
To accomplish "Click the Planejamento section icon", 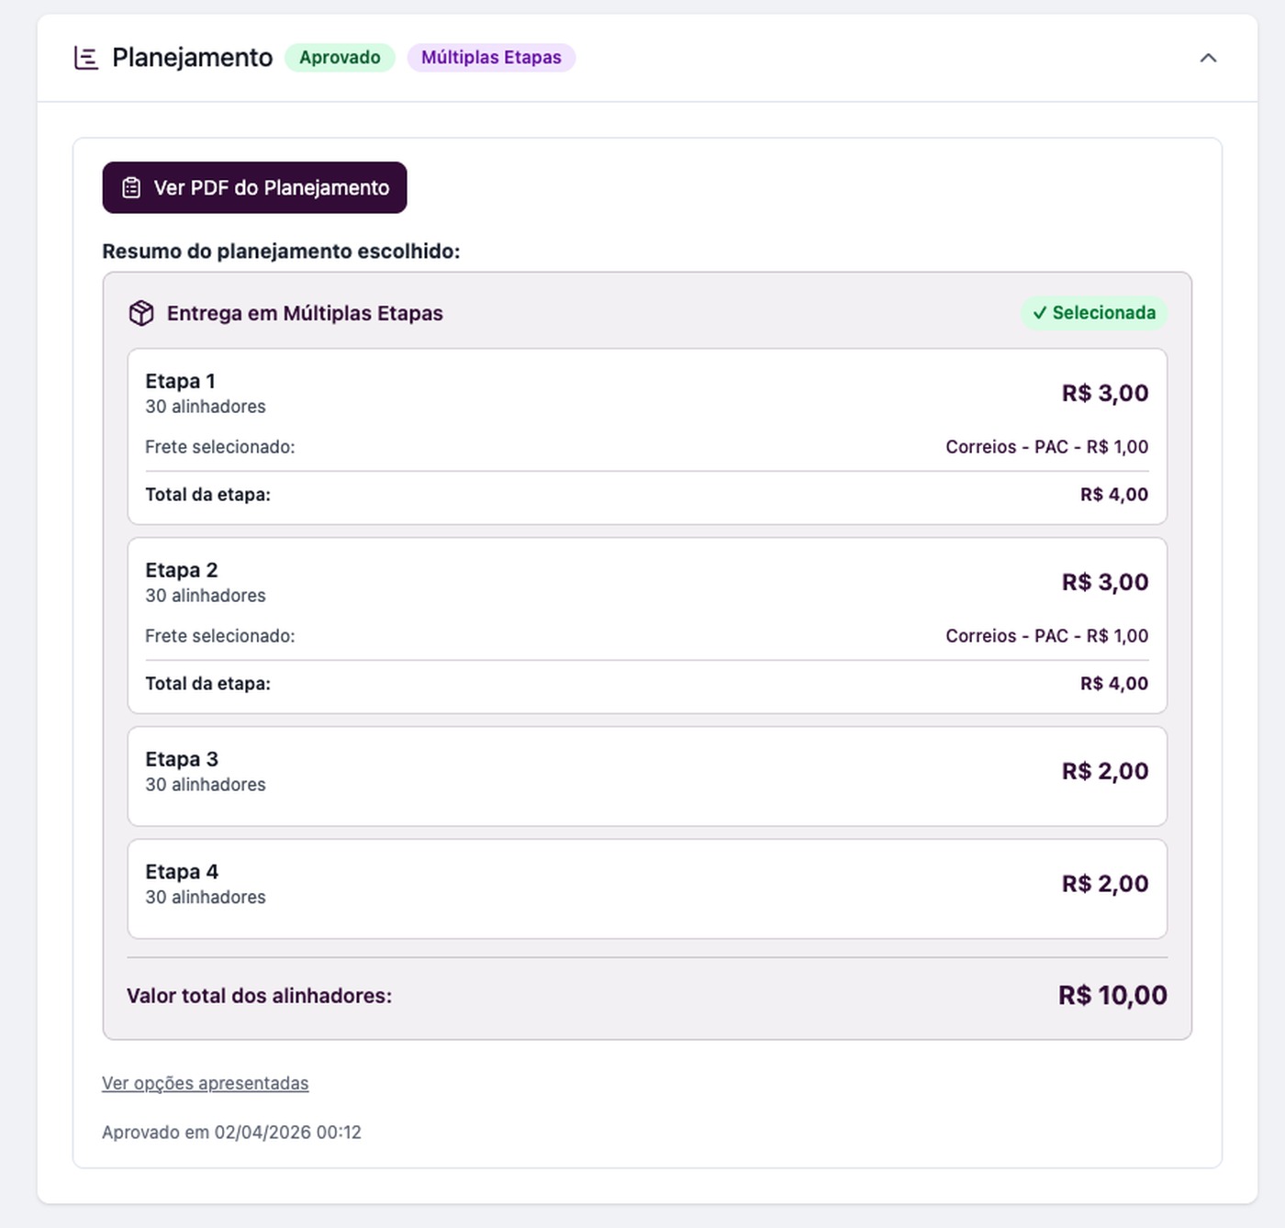I will pos(86,58).
